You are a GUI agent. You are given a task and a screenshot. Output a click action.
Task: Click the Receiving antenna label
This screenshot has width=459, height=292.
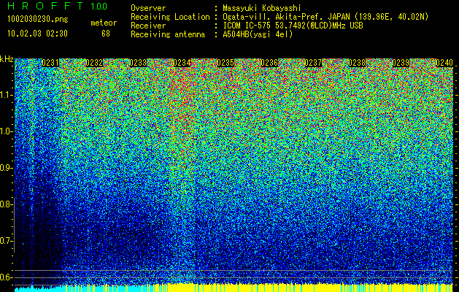click(x=168, y=34)
